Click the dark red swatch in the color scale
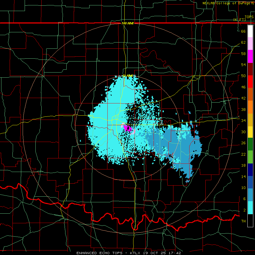Screen dimensions: 255x255 pos(250,69)
